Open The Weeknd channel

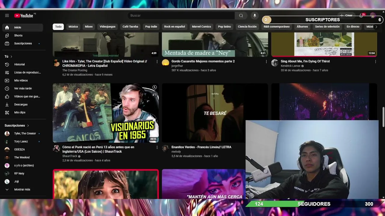pos(23,157)
